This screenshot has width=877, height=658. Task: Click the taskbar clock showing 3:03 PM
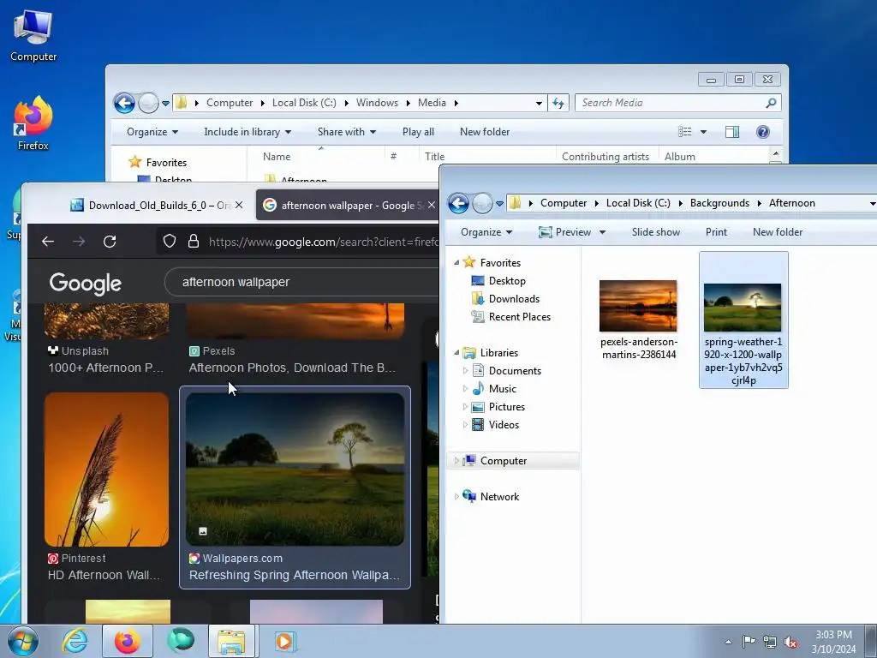coord(833,642)
